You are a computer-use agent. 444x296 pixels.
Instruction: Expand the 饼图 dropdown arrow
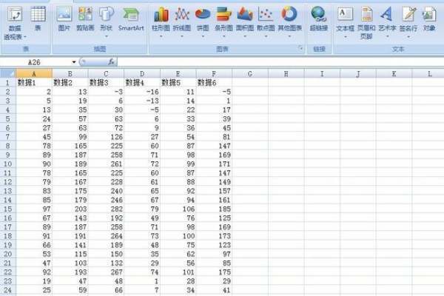coord(203,36)
